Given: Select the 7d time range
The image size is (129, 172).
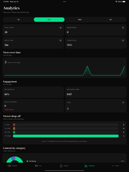Looking at the screenshot, I should coord(18,20).
